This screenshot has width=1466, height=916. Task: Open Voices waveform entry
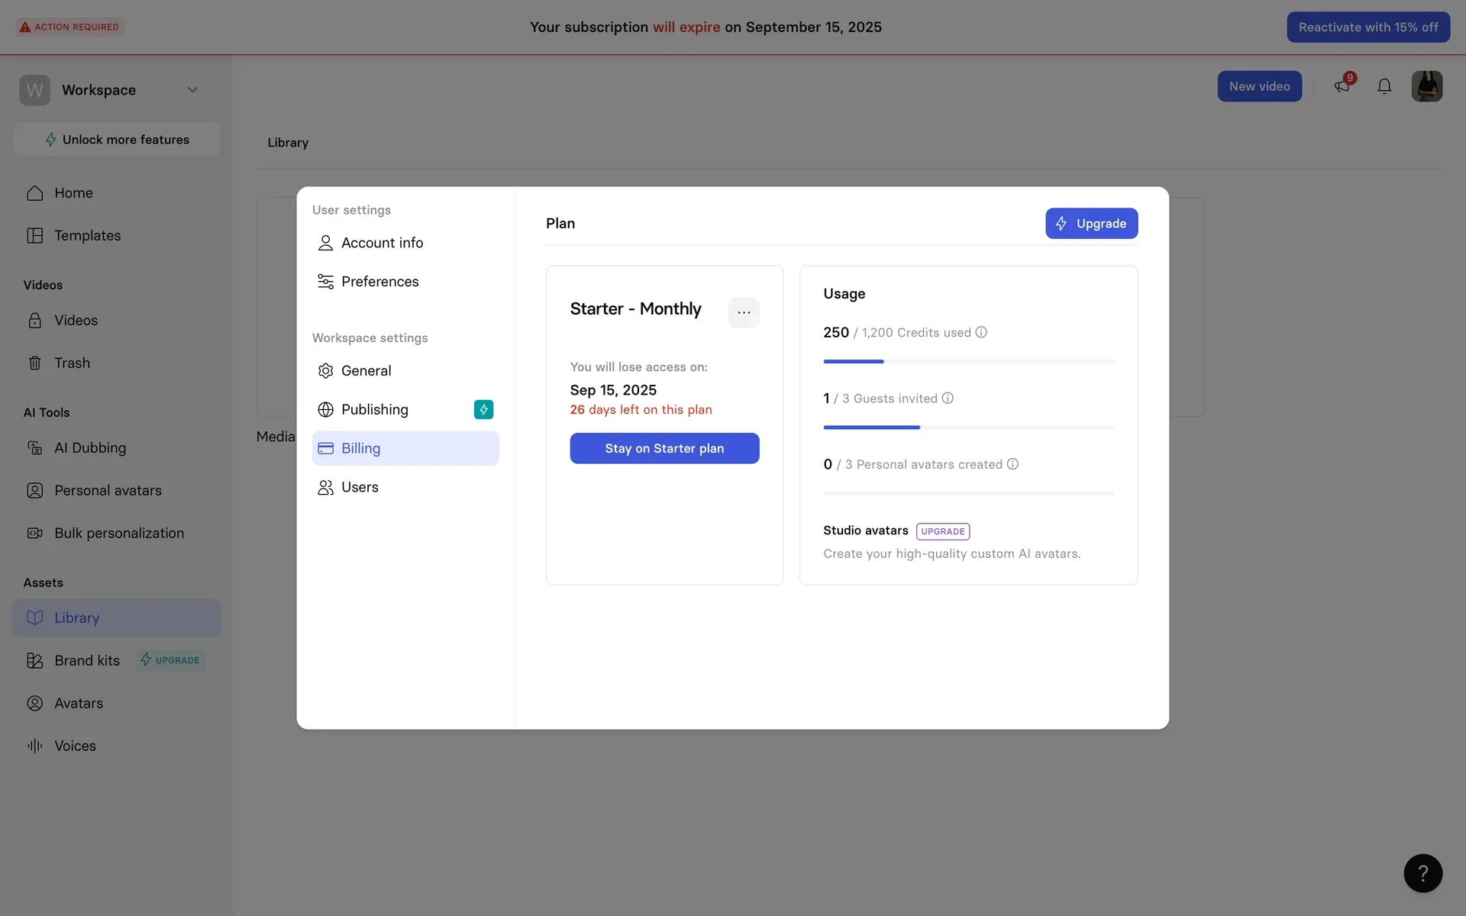coord(116,747)
